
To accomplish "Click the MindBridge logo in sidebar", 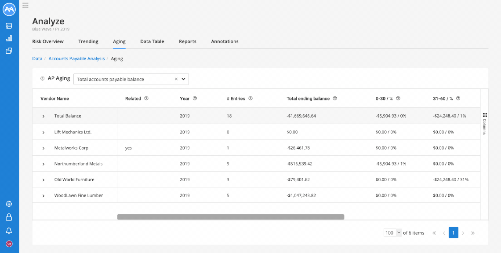I will point(9,10).
